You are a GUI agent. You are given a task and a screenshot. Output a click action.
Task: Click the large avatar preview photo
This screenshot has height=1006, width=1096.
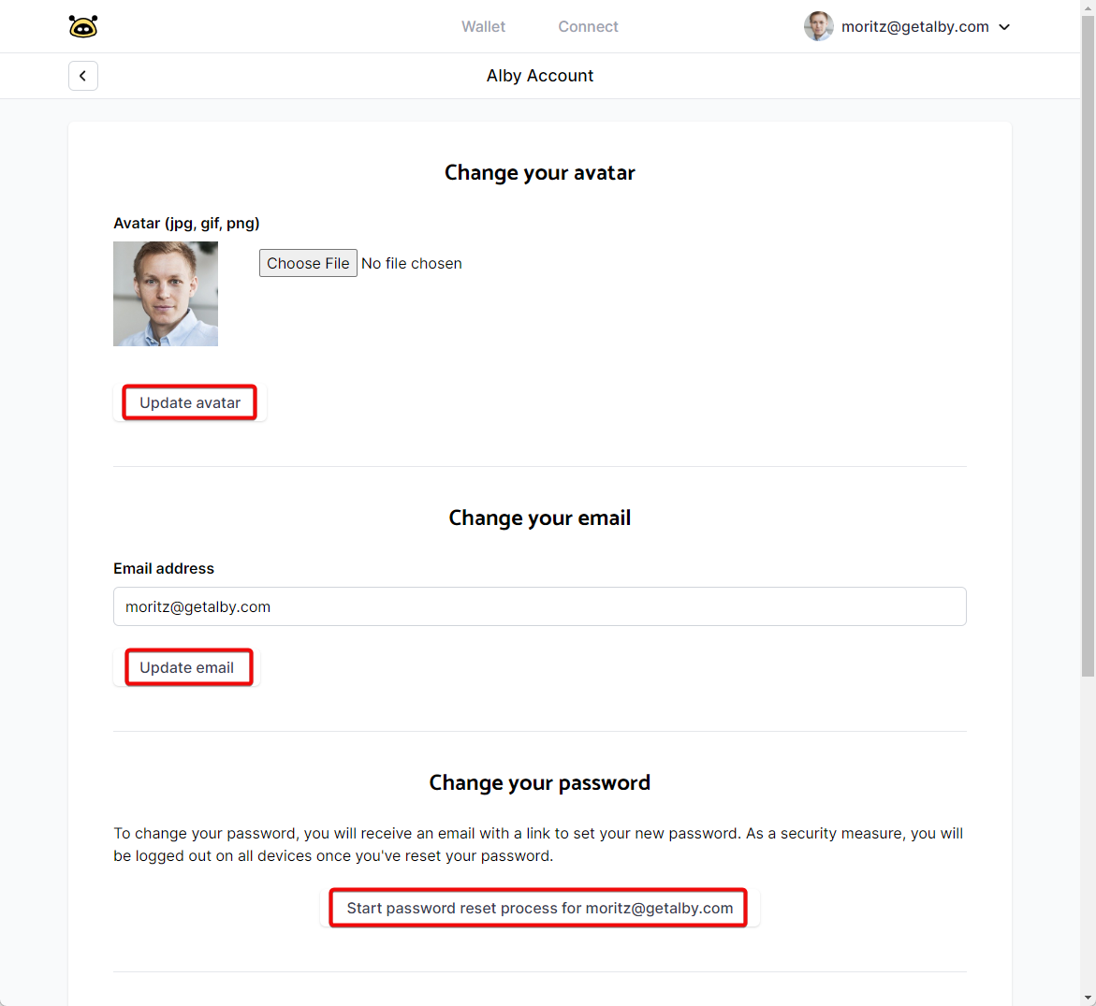coord(166,294)
